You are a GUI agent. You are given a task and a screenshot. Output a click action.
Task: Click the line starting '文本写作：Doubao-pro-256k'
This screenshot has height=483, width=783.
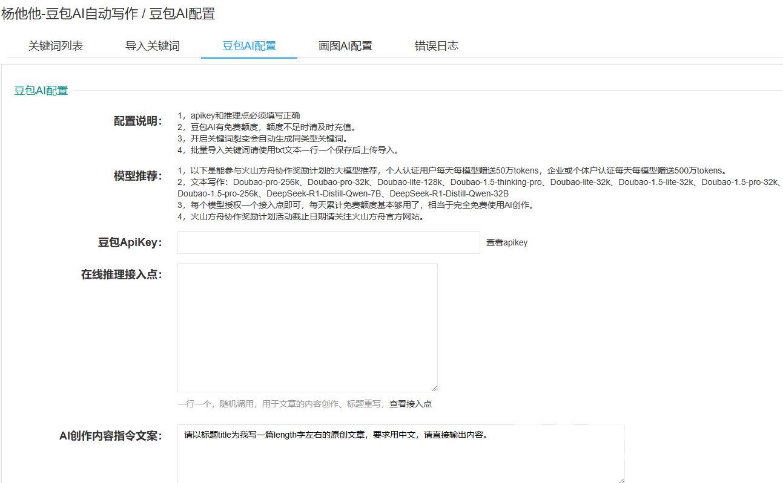pos(480,182)
